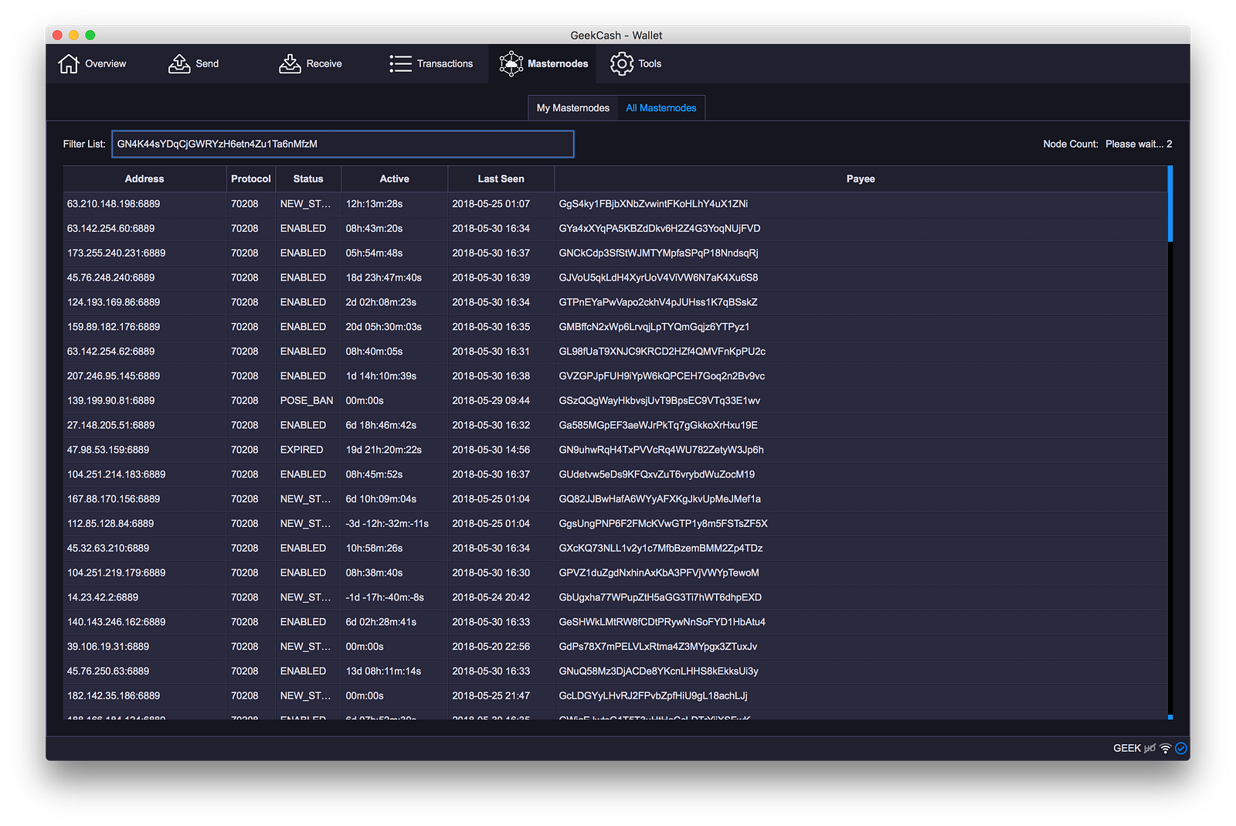Viewport: 1236px width, 826px height.
Task: Sort by the Last Seen column header
Action: (x=501, y=178)
